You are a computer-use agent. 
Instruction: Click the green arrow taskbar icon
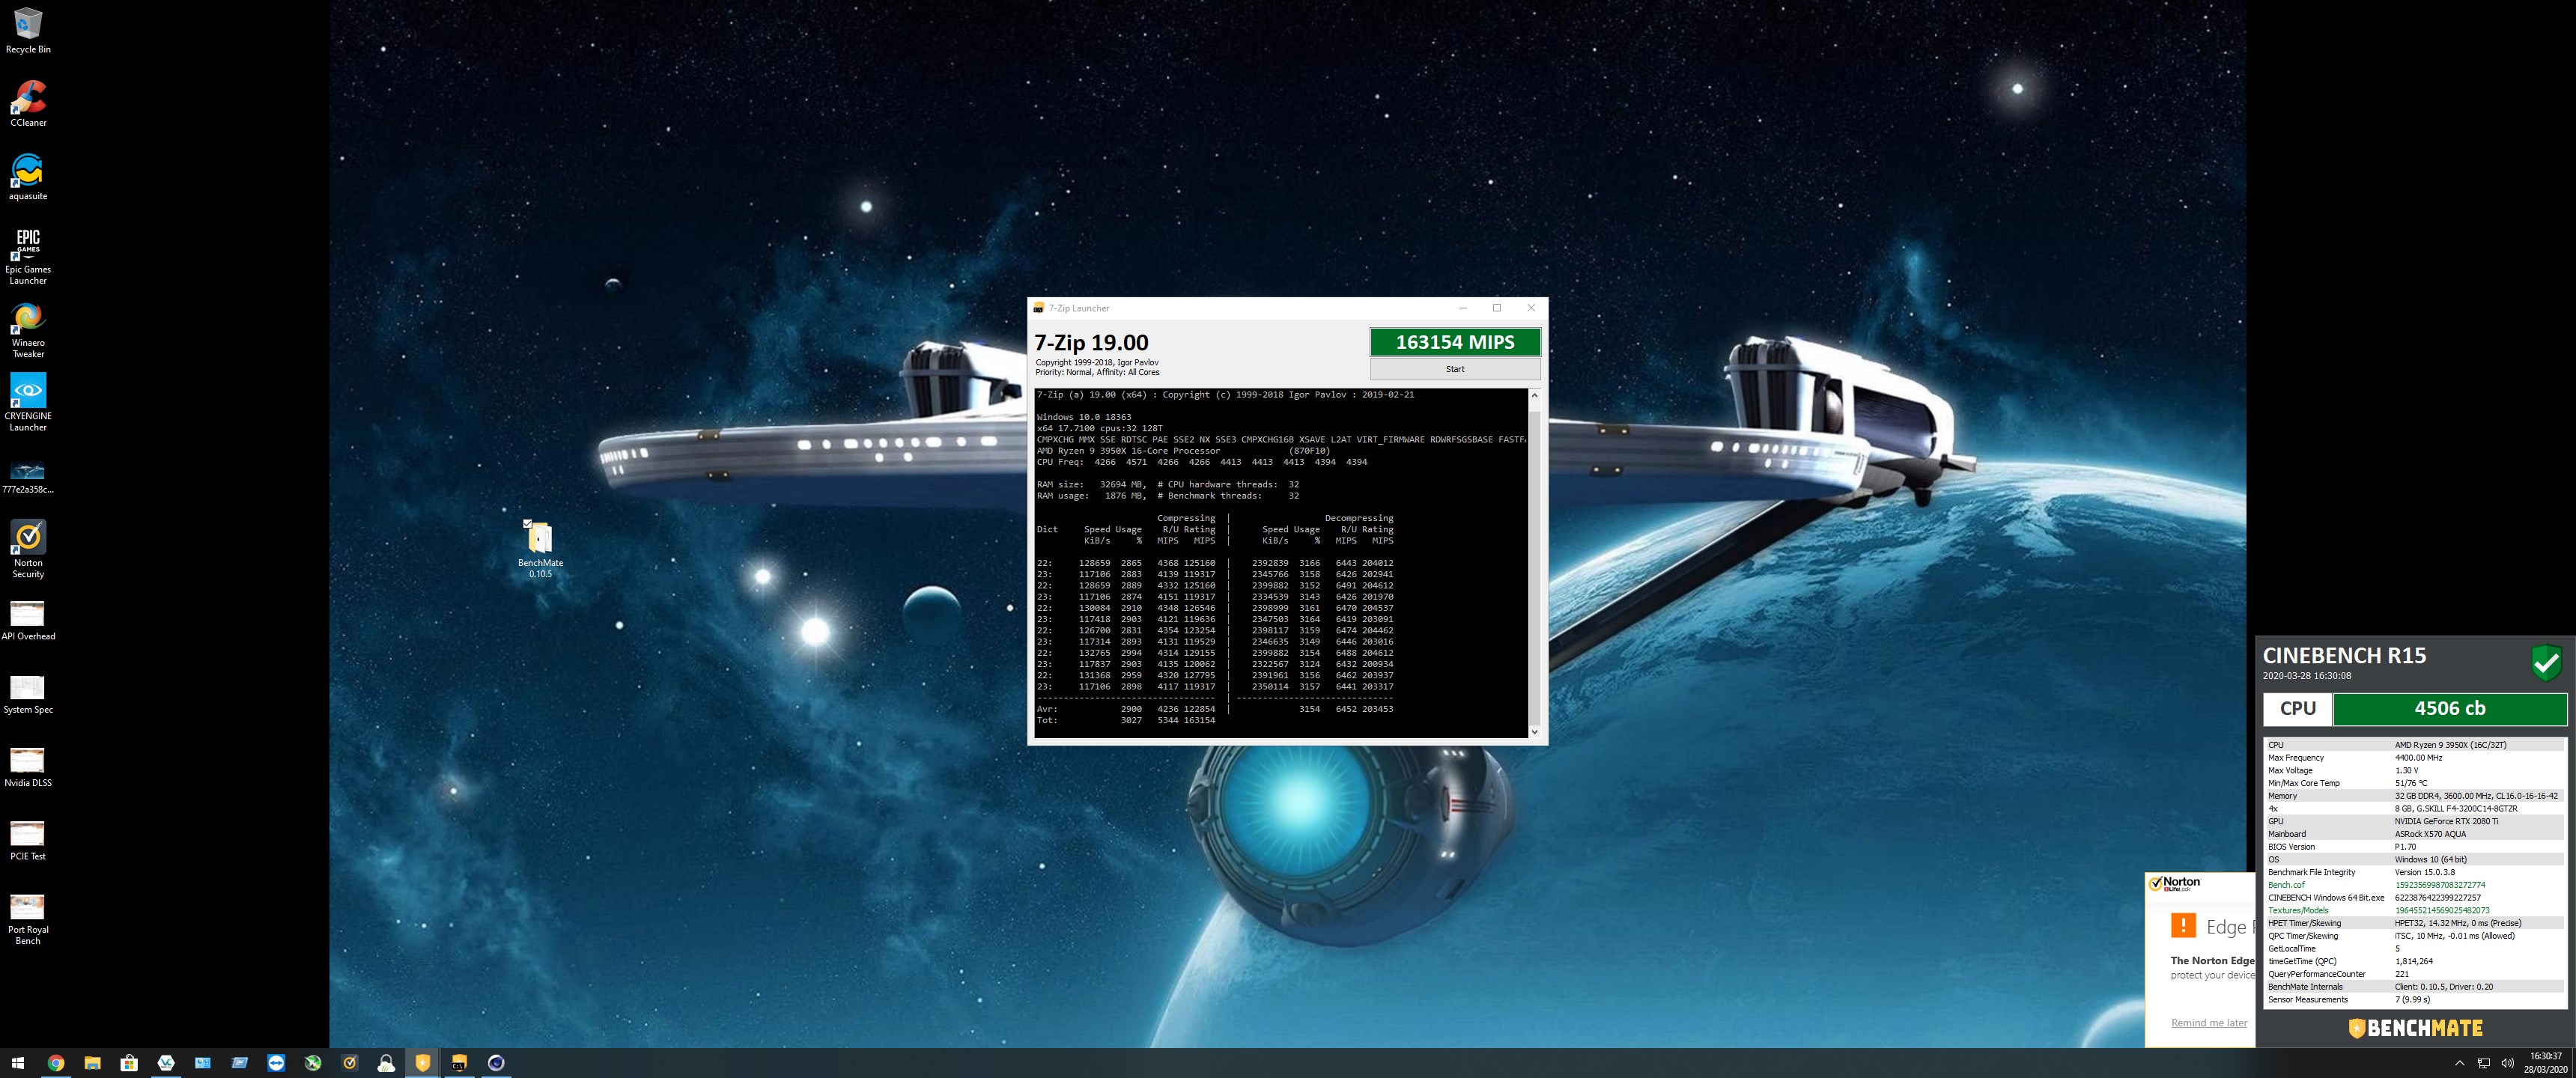click(x=313, y=1063)
